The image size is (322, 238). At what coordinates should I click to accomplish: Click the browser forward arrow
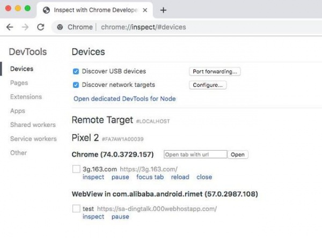coord(25,27)
